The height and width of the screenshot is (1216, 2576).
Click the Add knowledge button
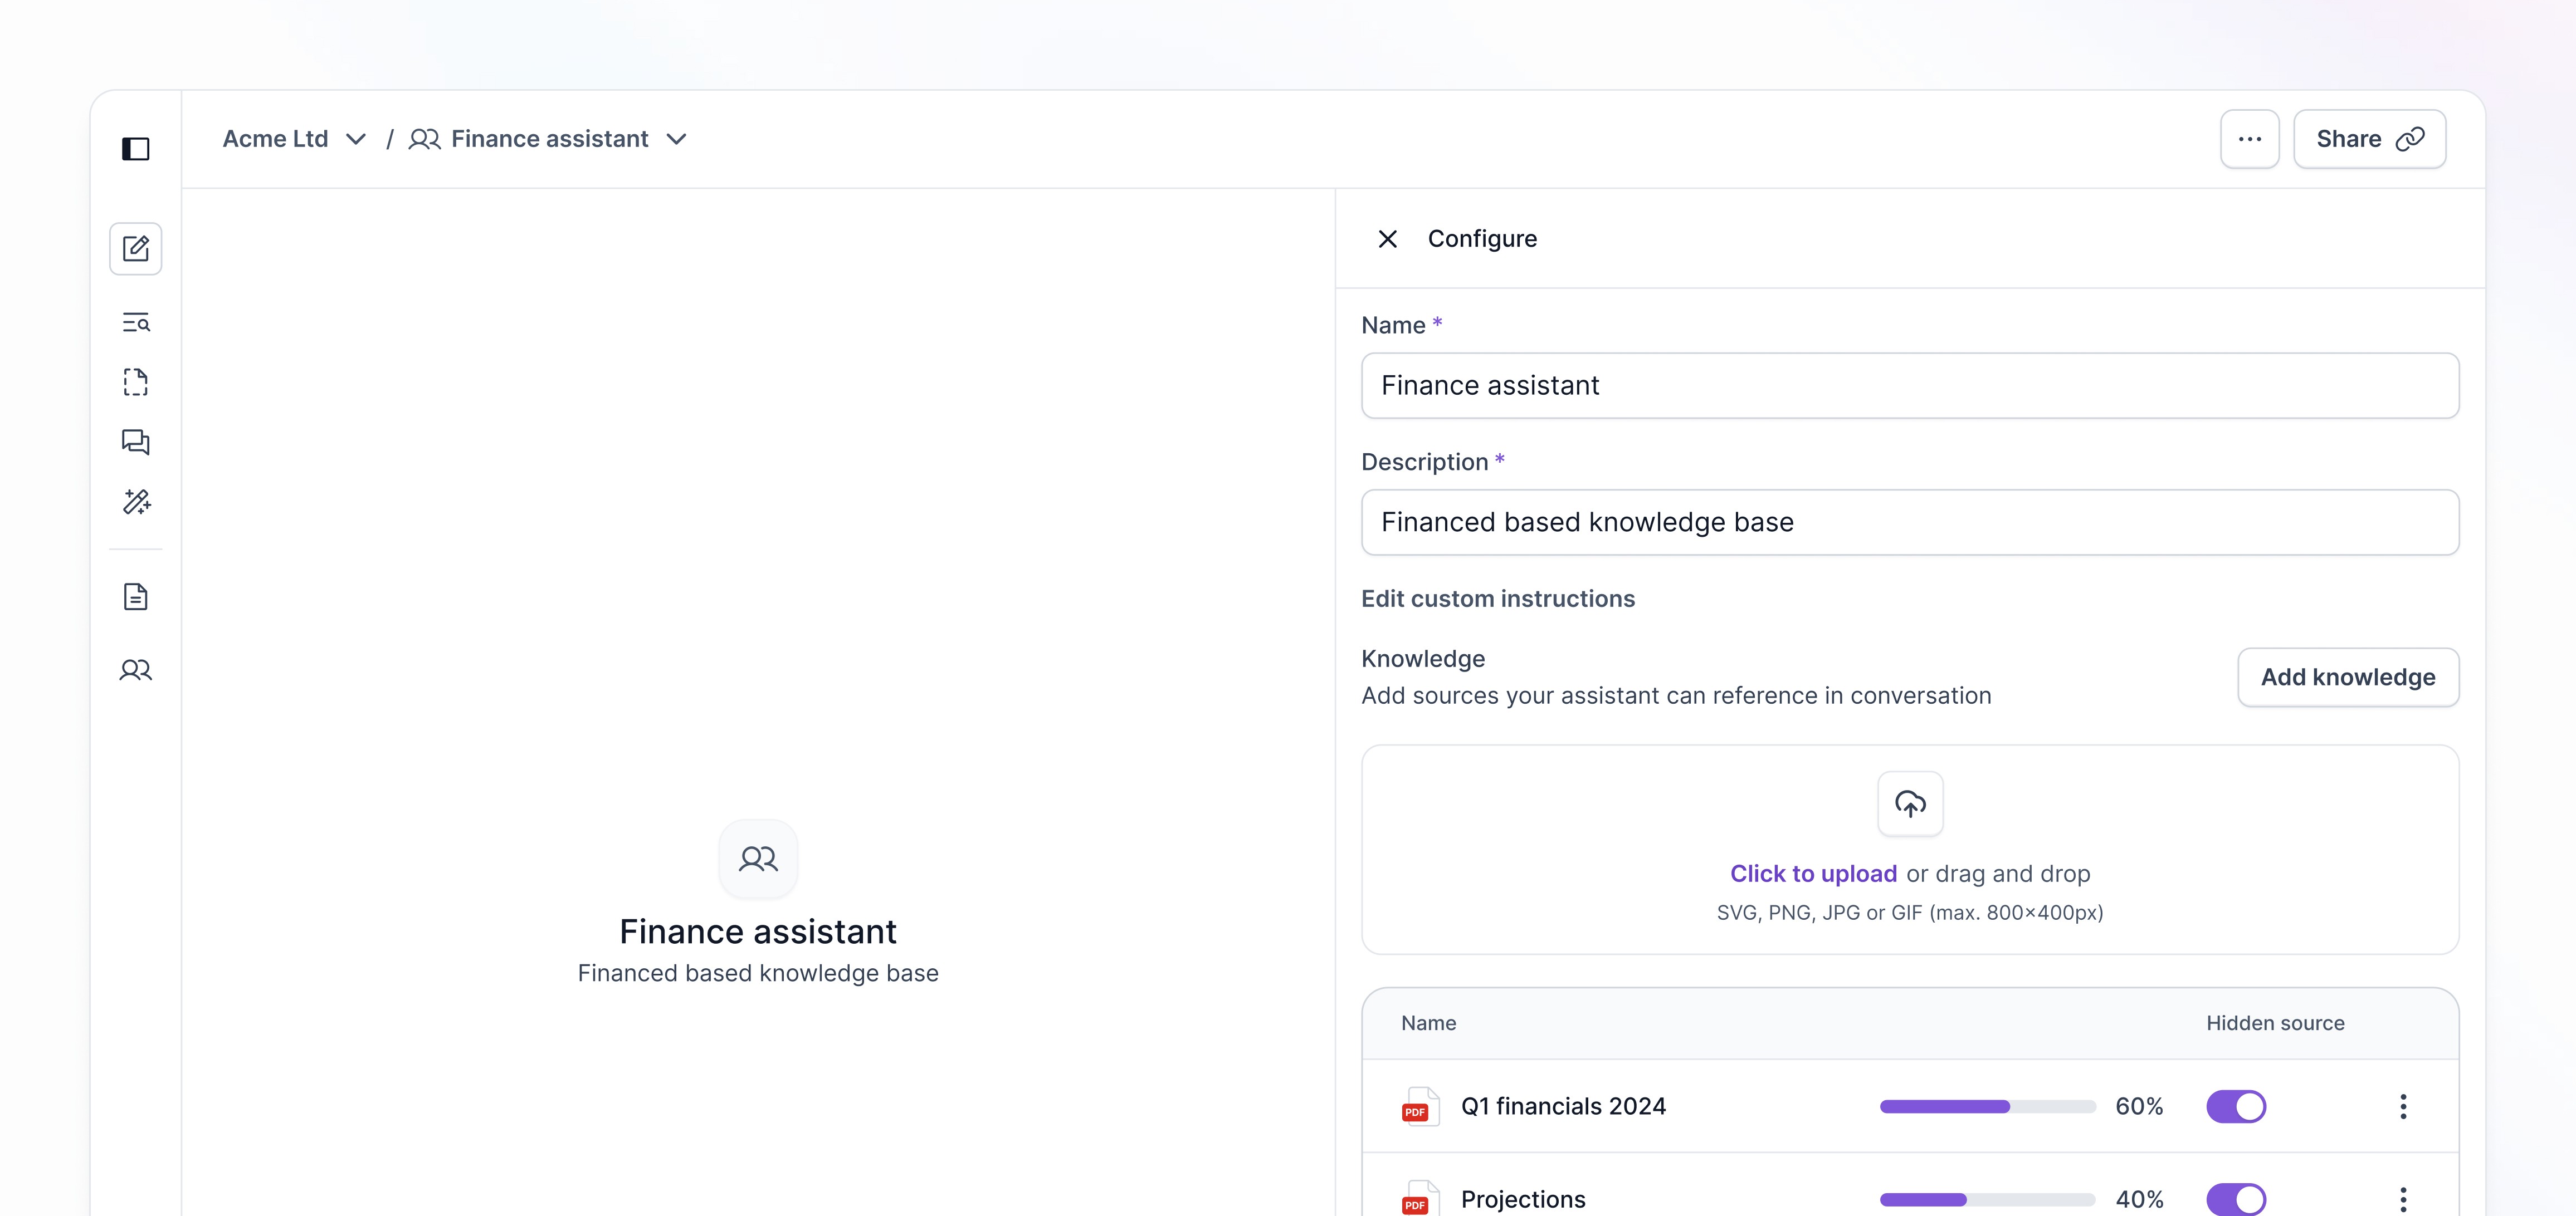2347,678
